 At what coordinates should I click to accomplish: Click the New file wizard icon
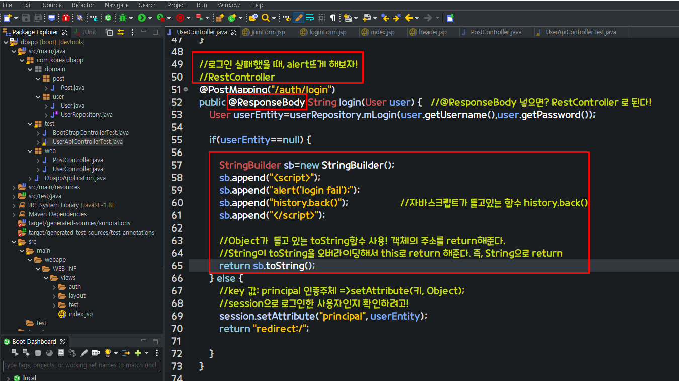7,18
